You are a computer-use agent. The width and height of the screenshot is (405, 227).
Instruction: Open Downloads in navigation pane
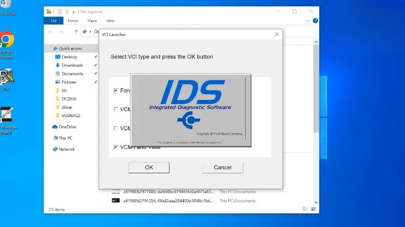72,66
